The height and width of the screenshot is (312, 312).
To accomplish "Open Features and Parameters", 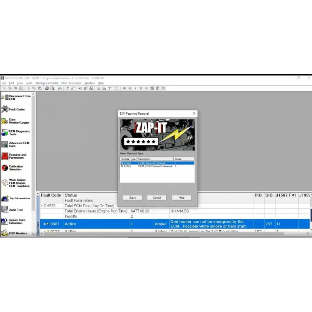I will click(x=16, y=156).
